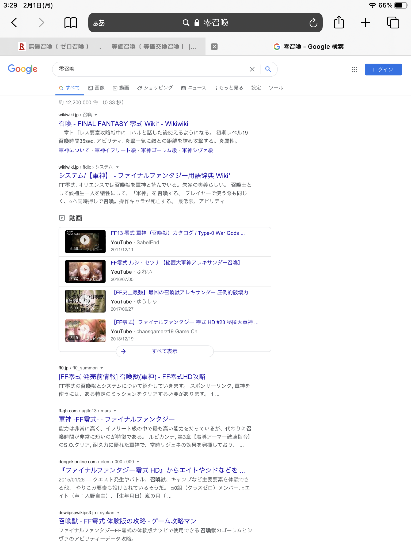This screenshot has height=549, width=411.
Task: Tap the Safari back arrow
Action: click(x=14, y=23)
